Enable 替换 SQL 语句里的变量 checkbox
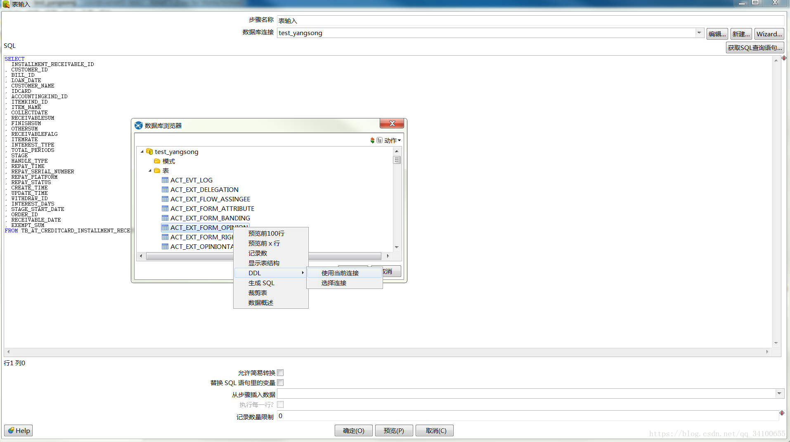This screenshot has height=442, width=790. tap(280, 383)
